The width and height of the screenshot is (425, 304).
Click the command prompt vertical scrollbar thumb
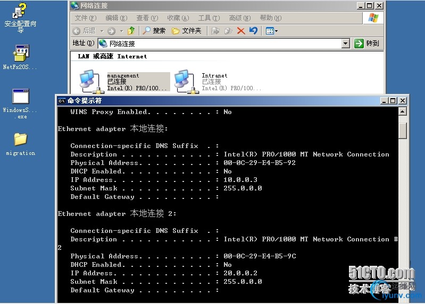403,131
